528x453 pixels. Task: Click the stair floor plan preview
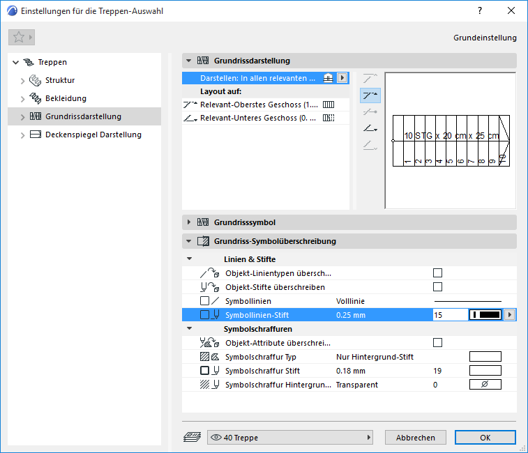point(451,141)
